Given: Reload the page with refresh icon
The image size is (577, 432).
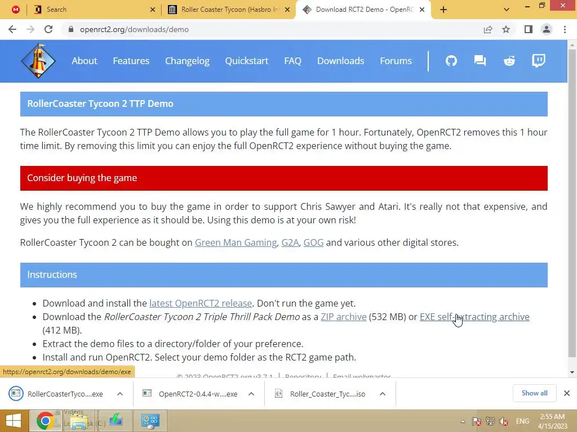Looking at the screenshot, I should 48,29.
